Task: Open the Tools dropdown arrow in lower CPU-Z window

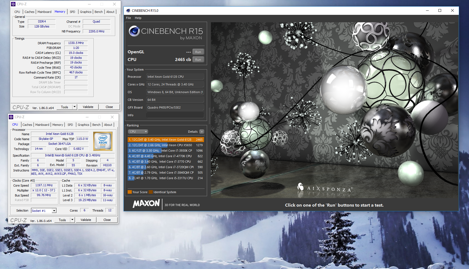Action: tap(72, 220)
